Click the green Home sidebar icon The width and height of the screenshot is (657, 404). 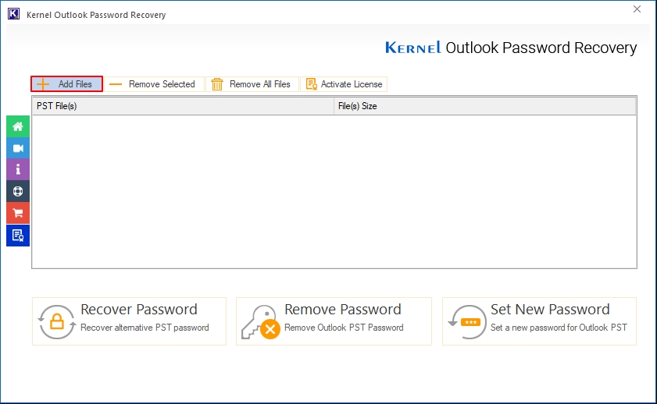click(x=18, y=126)
